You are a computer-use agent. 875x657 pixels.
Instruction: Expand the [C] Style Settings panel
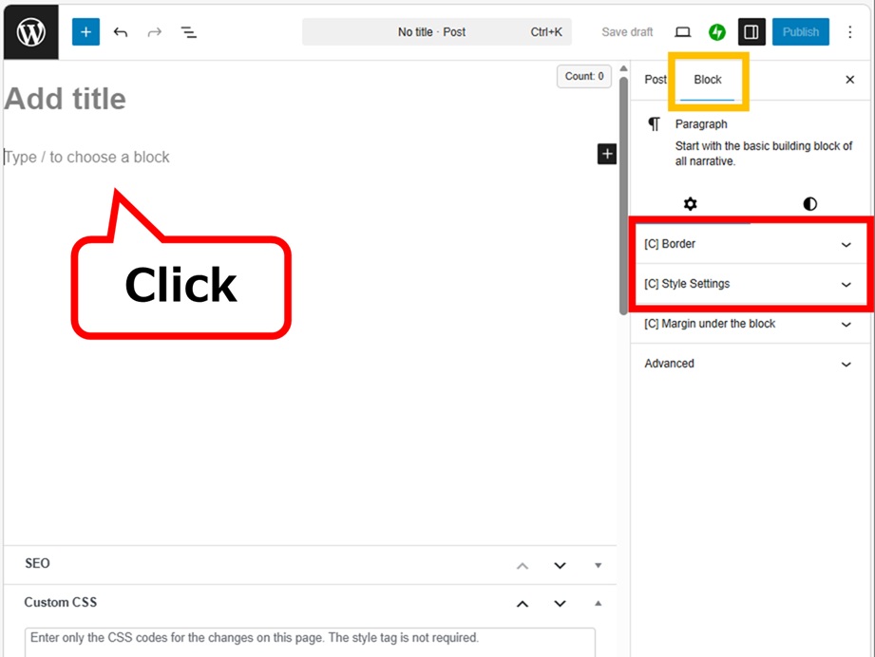750,284
